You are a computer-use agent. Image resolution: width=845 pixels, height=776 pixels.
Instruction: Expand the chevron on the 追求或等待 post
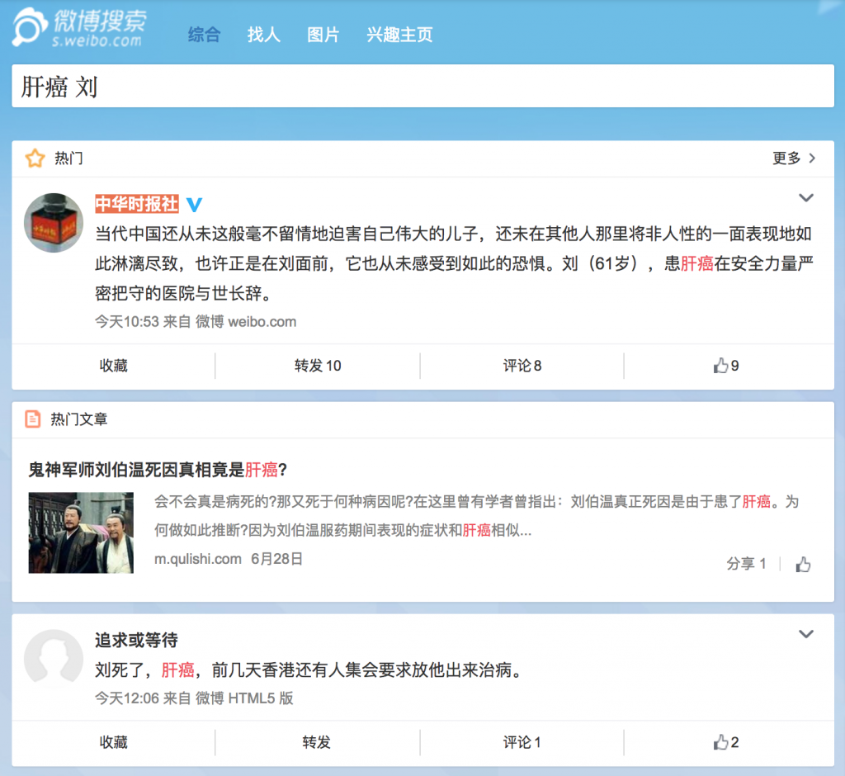coord(806,636)
